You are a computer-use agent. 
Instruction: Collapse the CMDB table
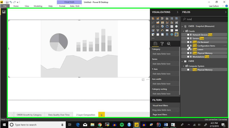[182, 61]
